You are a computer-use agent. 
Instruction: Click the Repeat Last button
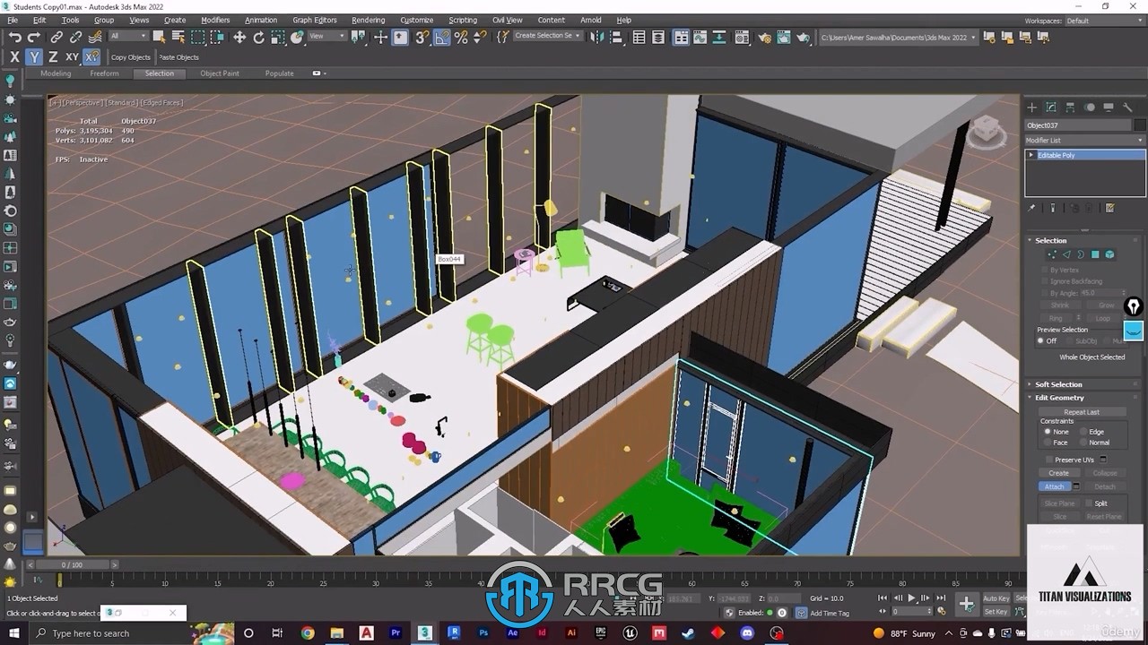[x=1082, y=412]
